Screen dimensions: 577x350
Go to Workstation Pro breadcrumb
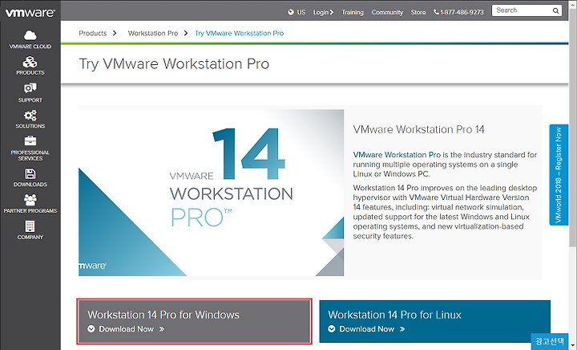(x=153, y=33)
